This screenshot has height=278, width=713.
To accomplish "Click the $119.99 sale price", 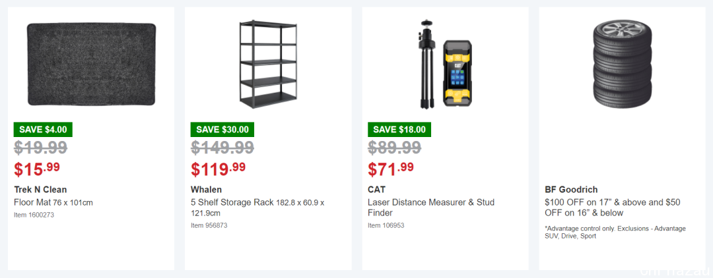I will [x=219, y=169].
